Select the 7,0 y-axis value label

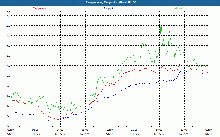tap(7, 66)
